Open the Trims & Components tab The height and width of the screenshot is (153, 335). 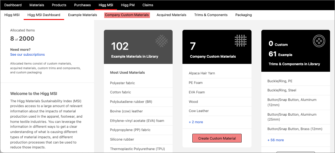[211, 15]
